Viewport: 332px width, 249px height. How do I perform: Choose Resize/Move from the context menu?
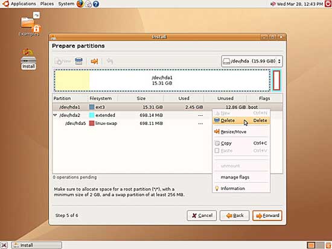click(241, 132)
